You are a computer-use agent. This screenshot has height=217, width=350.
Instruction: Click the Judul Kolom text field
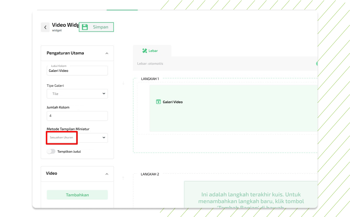77,70
